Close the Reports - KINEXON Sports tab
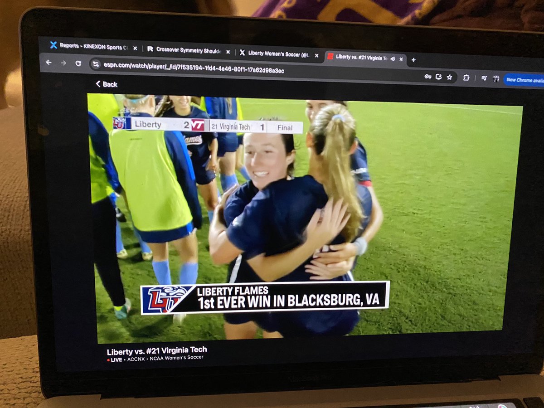The height and width of the screenshot is (408, 544). (135, 48)
